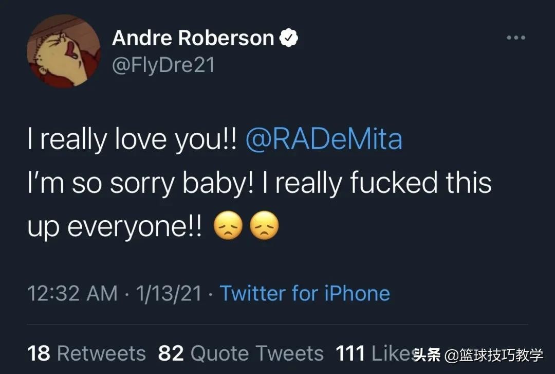Click the blue verified badge

point(289,38)
